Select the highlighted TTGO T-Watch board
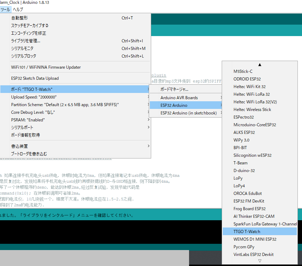The width and height of the screenshot is (302, 266). click(x=260, y=232)
